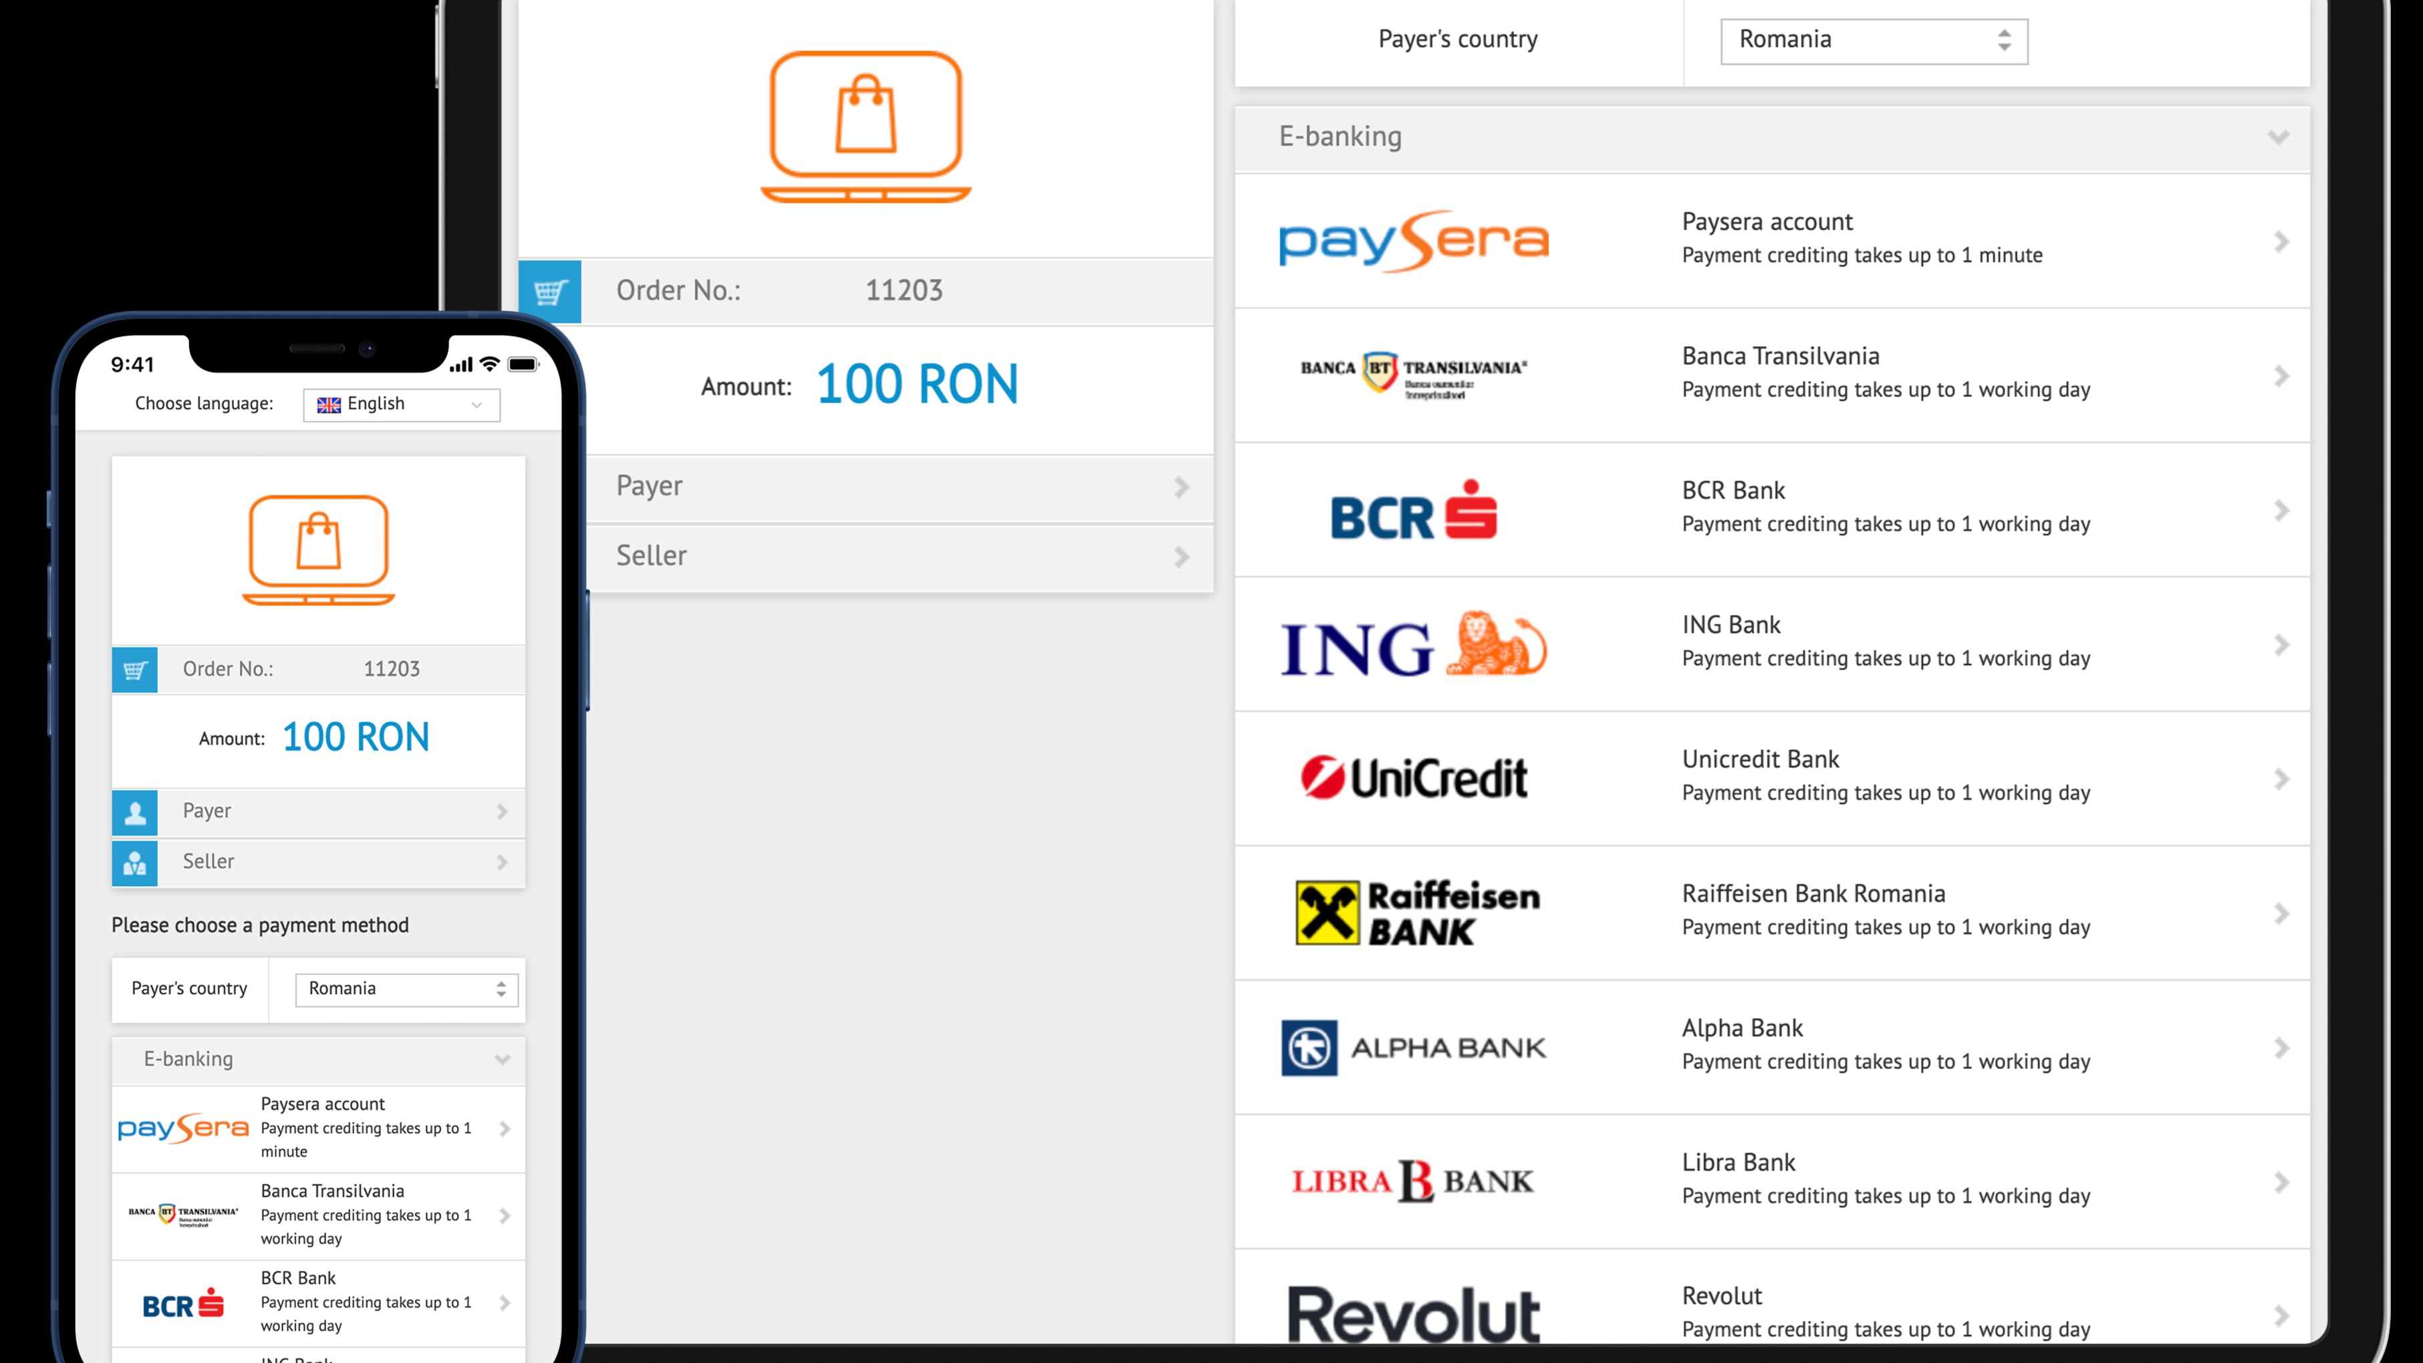Click the Alpha Bank logo
2423x1363 pixels.
coord(1414,1047)
